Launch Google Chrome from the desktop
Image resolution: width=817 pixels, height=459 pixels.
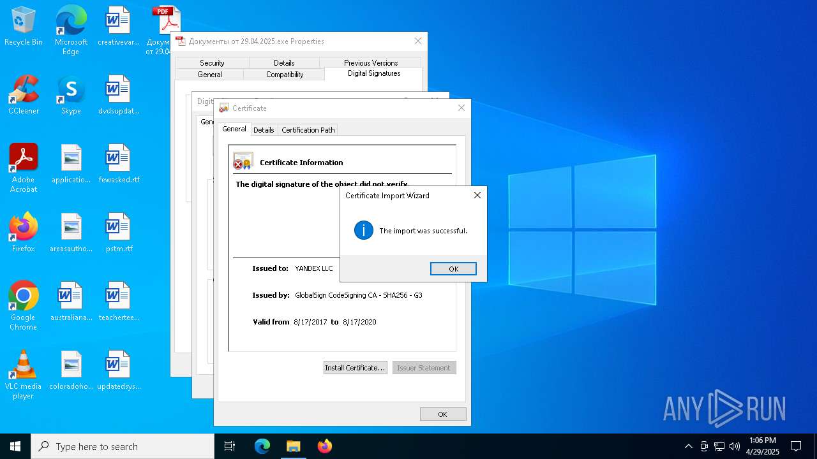click(24, 306)
